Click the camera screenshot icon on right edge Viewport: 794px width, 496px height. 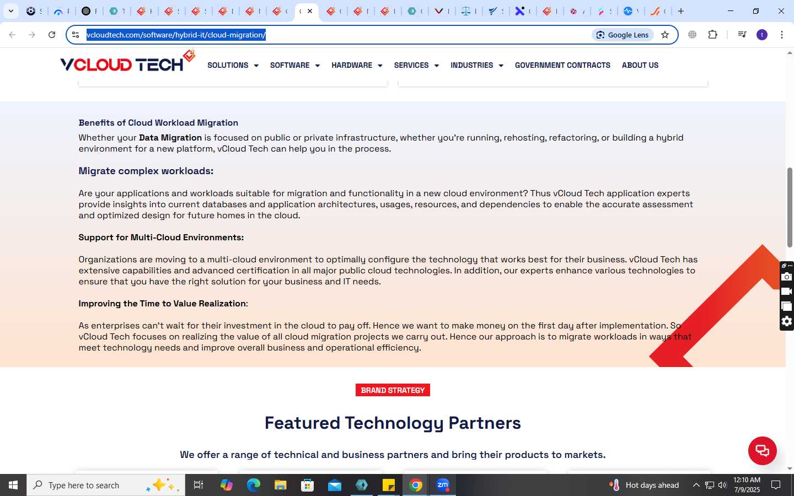(x=787, y=277)
